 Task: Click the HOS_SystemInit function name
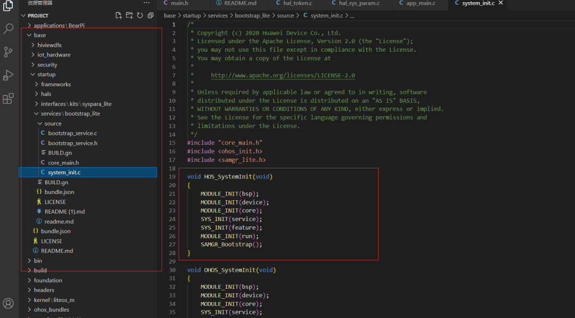[x=228, y=177]
